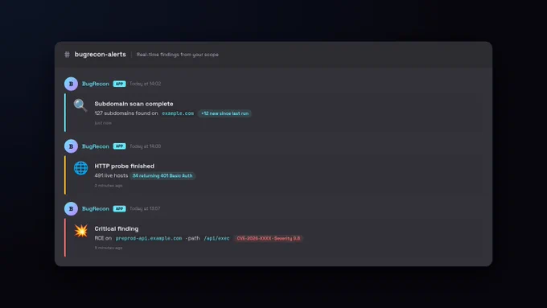Click the 'Today at 14:02' timestamp
Screen dimensions: 547x308
[x=145, y=84]
